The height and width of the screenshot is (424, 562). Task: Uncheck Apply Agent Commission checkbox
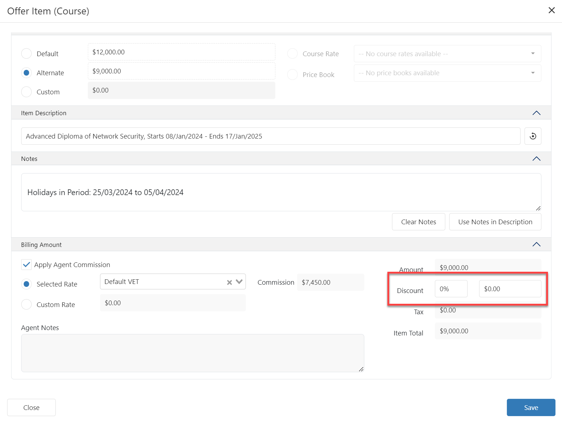(27, 265)
